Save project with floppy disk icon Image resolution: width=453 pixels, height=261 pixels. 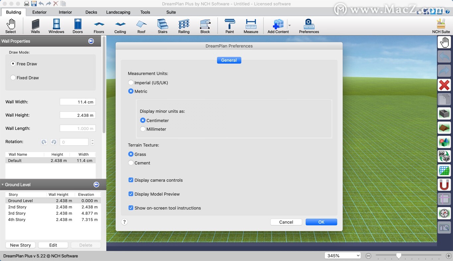point(34,4)
